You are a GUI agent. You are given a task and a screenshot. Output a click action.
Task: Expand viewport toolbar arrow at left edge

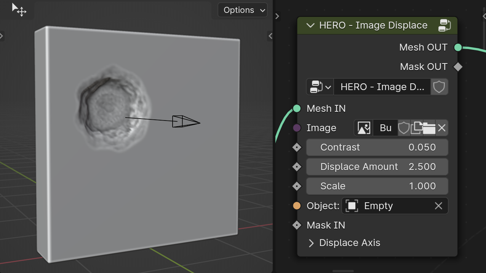(x=2, y=36)
